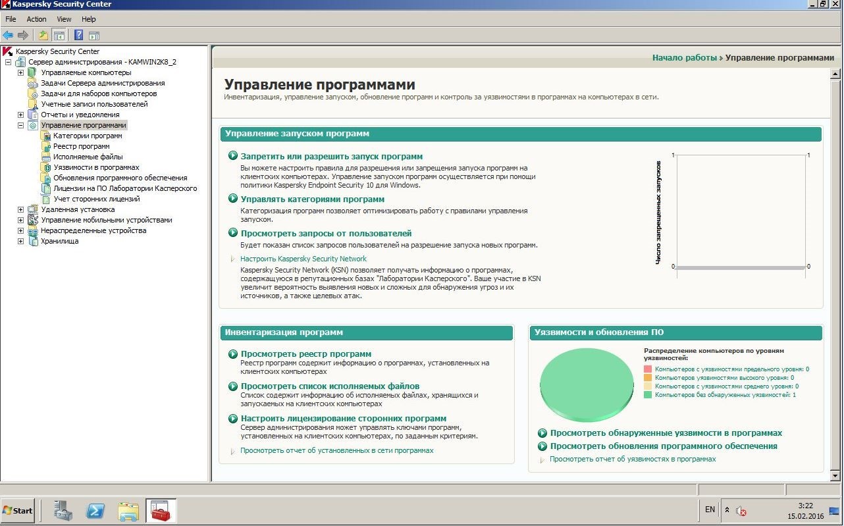Image resolution: width=844 pixels, height=526 pixels.
Task: Click the Настроить Kaspersky Security Network link
Action: 303,259
